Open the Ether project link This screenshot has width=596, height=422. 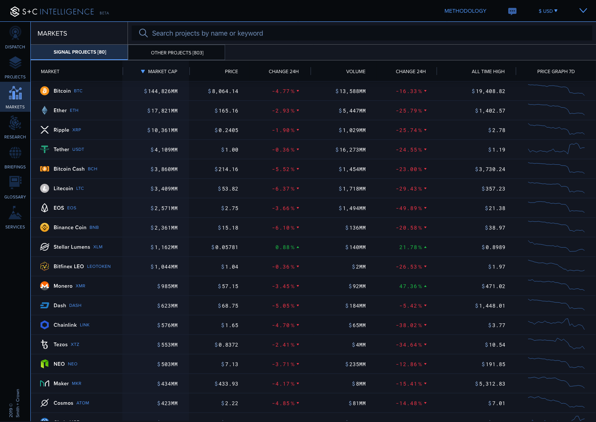(x=60, y=110)
